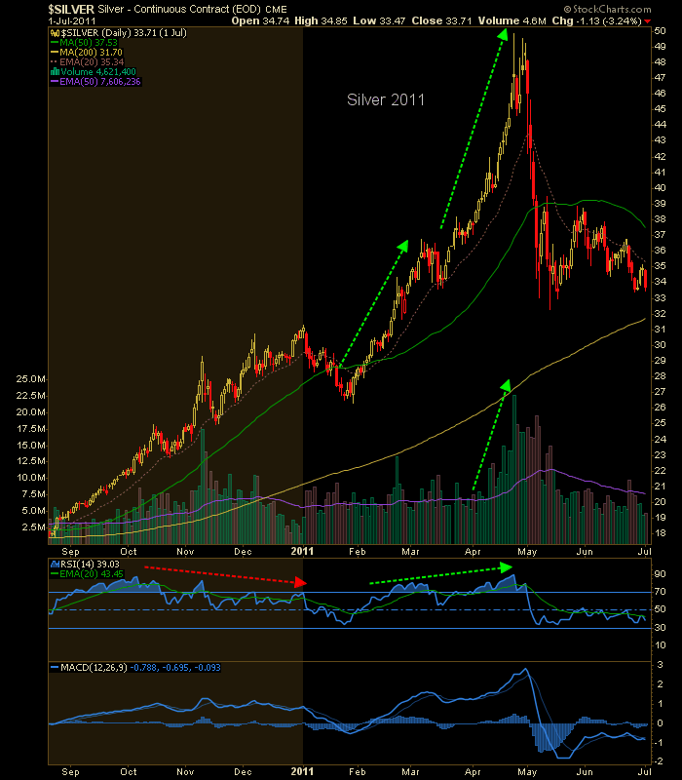
Task: Click the 17.5M volume axis label
Action: (x=30, y=429)
